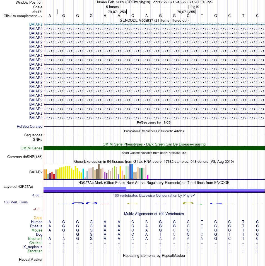The width and height of the screenshot is (265, 266).
Task: Select the Rhesus alignment row label
Action: [x=36, y=226]
